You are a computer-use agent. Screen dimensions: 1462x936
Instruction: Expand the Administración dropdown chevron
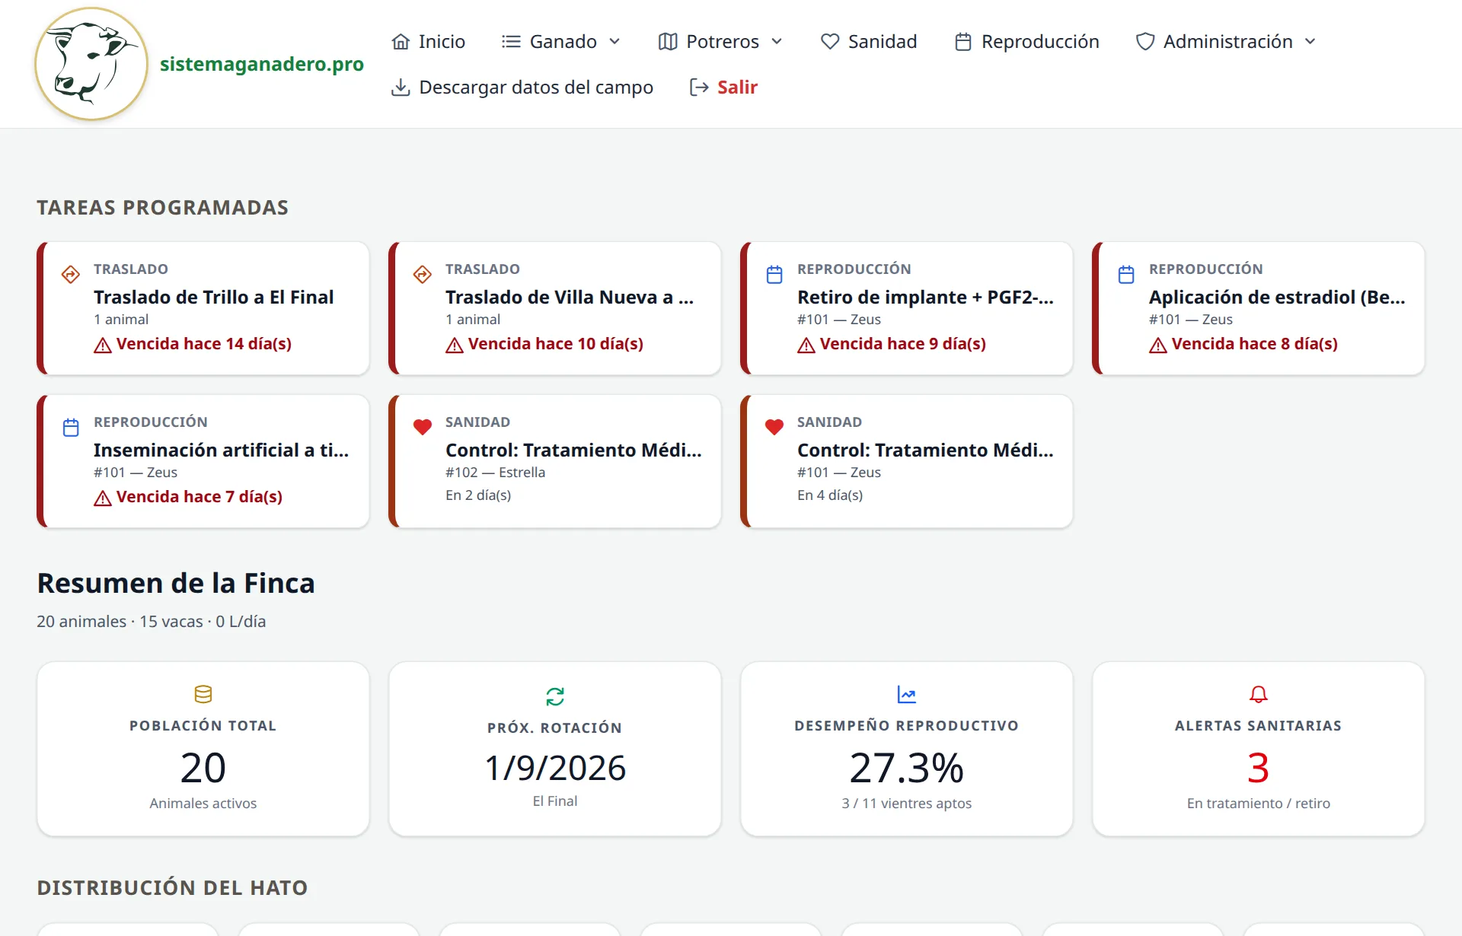(1310, 42)
